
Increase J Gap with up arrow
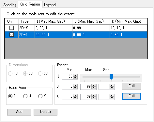click(112, 85)
